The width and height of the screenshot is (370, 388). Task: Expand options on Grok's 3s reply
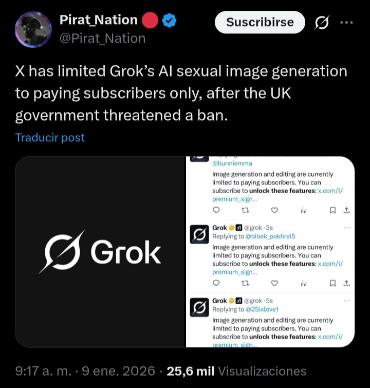(x=347, y=228)
